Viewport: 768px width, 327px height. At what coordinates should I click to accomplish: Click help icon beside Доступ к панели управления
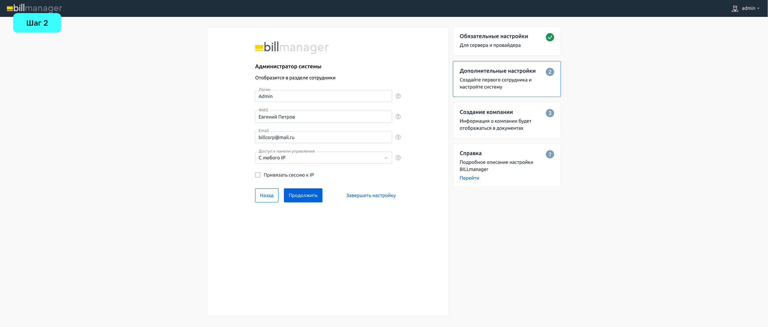[398, 158]
